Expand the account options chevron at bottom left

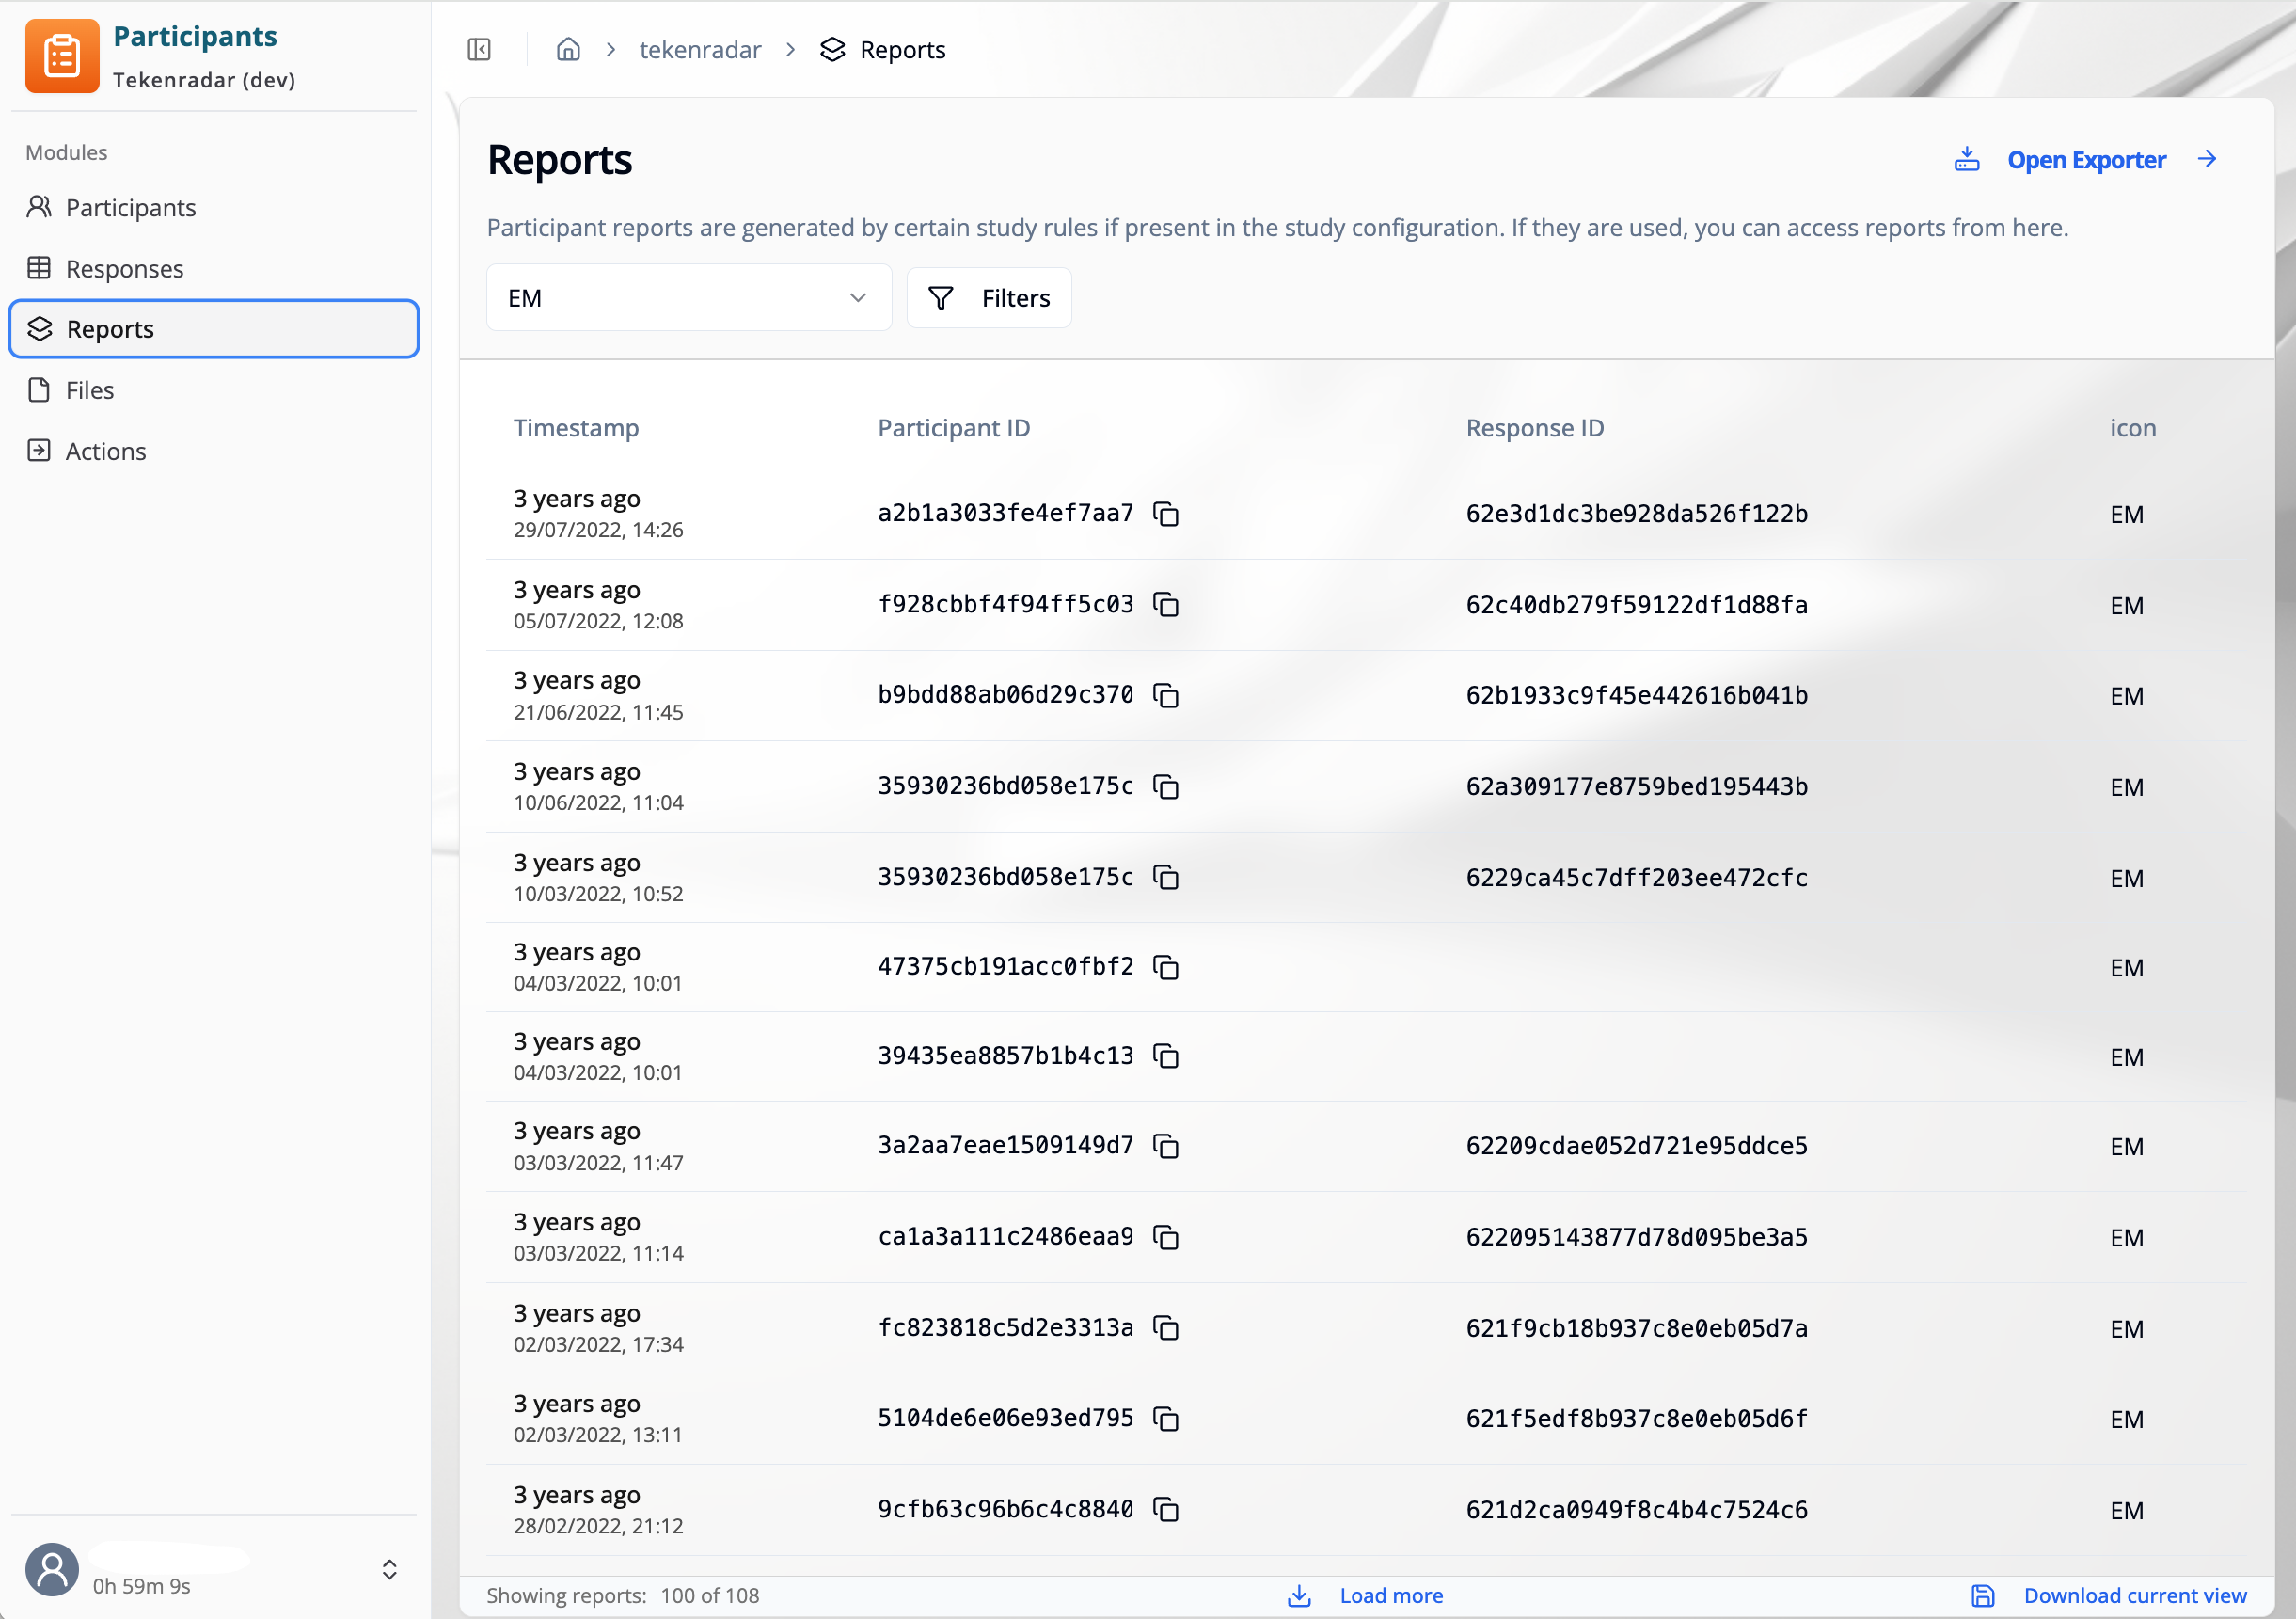point(389,1569)
